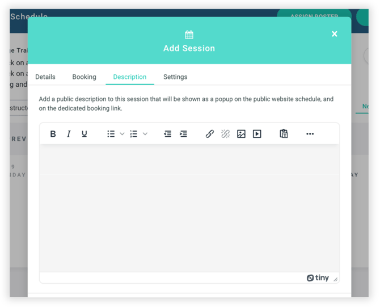The width and height of the screenshot is (380, 307).
Task: Insert media video into description
Action: (x=257, y=134)
